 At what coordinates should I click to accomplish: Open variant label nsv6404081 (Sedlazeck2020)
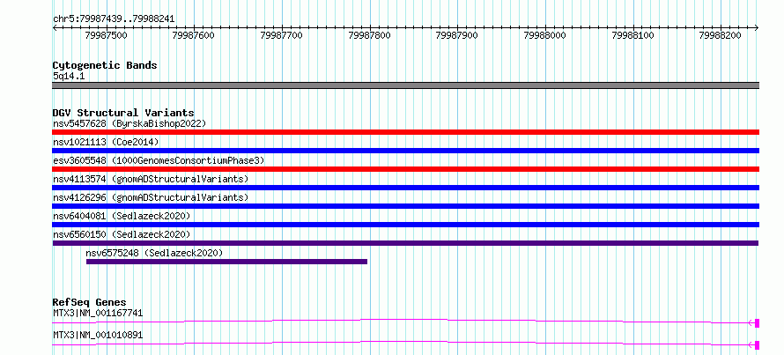[122, 216]
